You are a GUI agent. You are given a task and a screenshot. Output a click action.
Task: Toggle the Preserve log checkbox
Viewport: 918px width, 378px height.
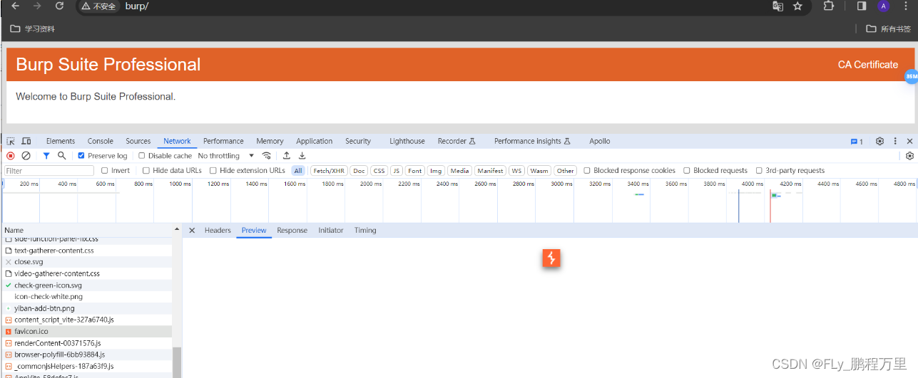click(81, 156)
